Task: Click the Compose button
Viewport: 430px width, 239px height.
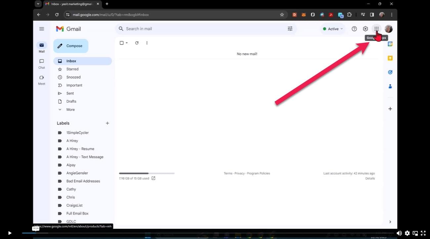Action: pos(71,46)
